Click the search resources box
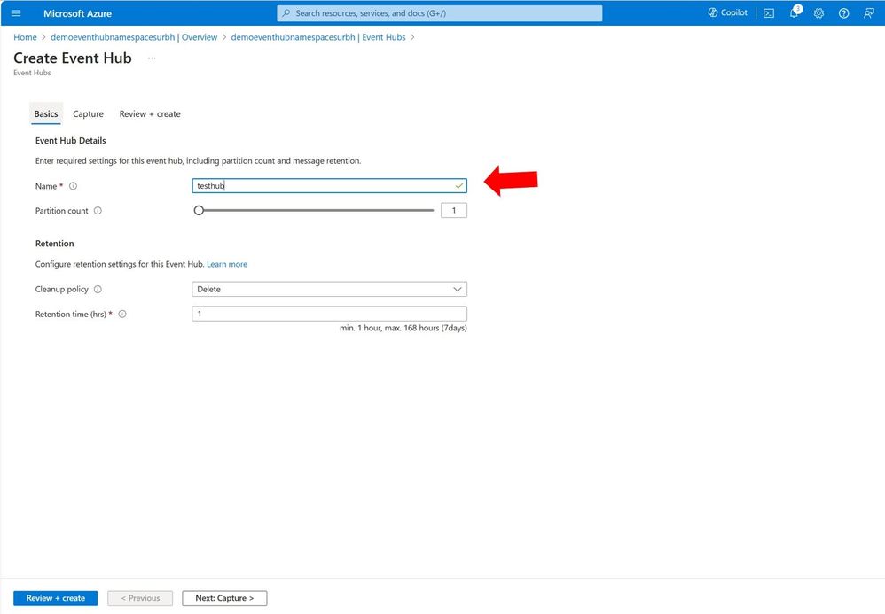This screenshot has width=885, height=614. click(439, 13)
